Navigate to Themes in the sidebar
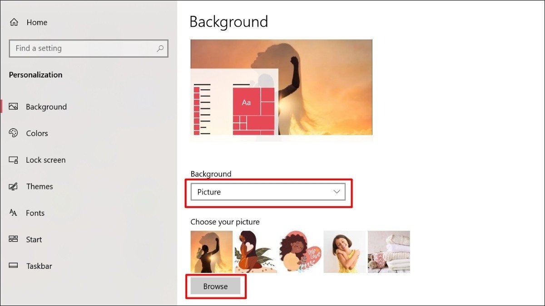 [39, 186]
